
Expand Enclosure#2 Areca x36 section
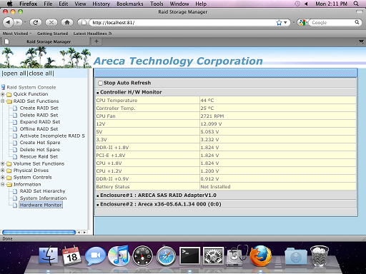click(x=98, y=205)
